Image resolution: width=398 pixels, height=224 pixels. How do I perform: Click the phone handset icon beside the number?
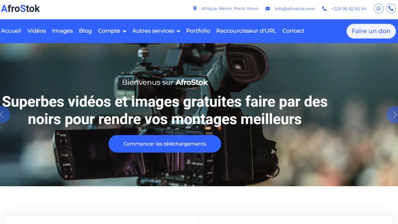click(x=324, y=9)
